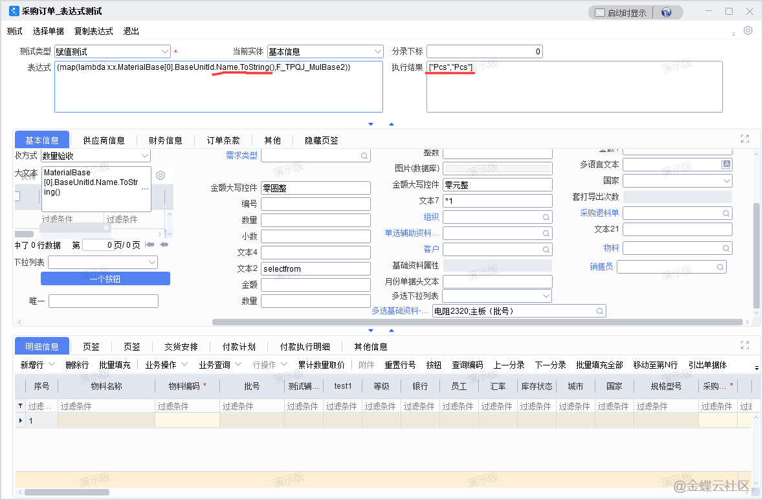
Task: Click the globe icon in title bar
Action: click(666, 13)
